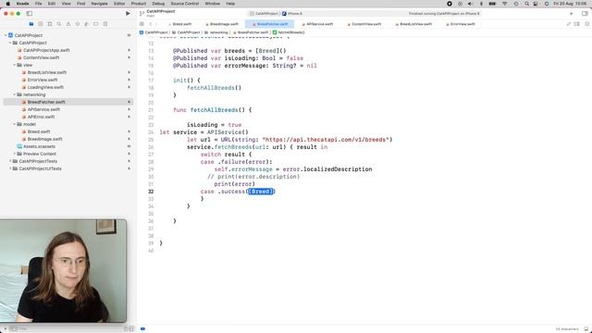
Task: Open the Xcode menu
Action: (22, 4)
